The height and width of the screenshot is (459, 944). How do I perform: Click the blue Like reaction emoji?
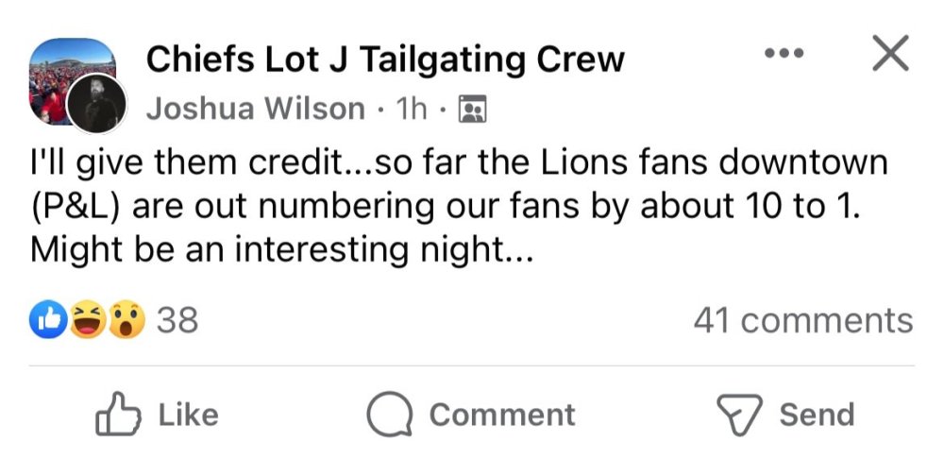point(50,321)
